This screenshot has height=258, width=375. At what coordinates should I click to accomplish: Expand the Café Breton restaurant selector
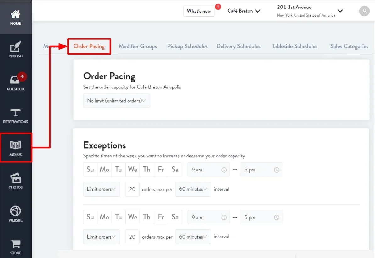(x=244, y=11)
